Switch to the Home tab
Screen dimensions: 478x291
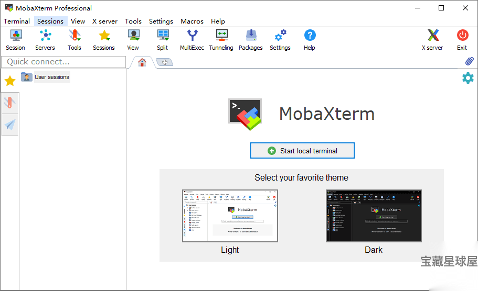click(142, 62)
